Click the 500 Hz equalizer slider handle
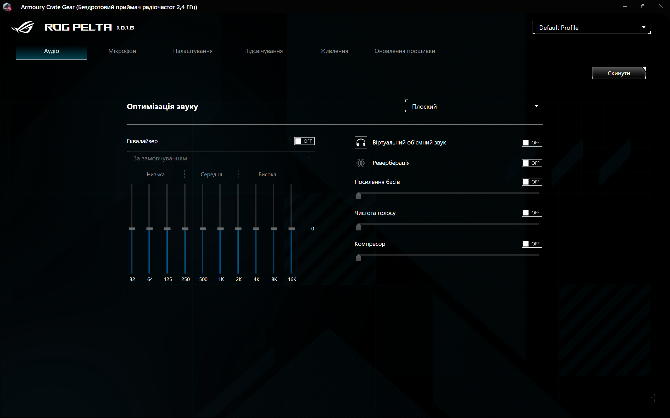 [x=203, y=229]
